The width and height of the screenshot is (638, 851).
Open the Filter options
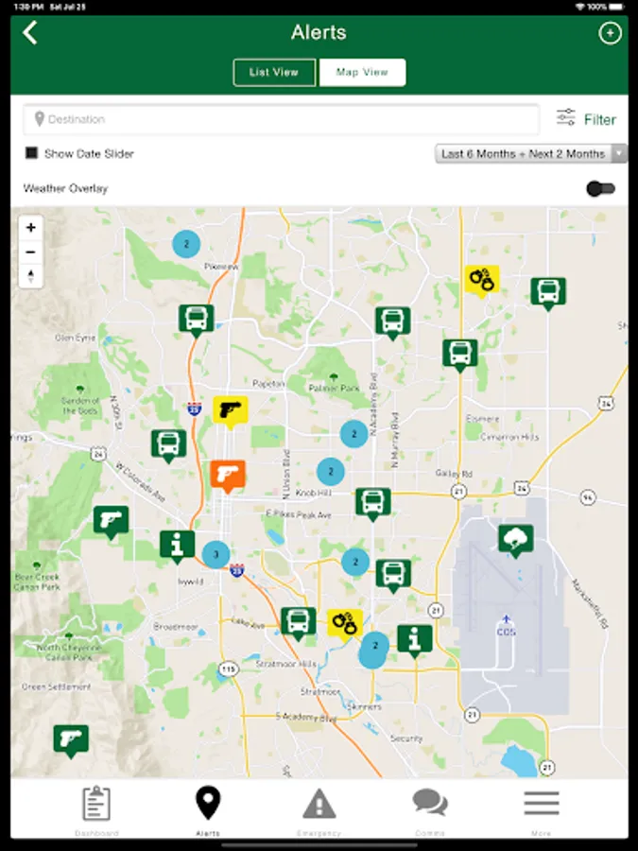599,119
